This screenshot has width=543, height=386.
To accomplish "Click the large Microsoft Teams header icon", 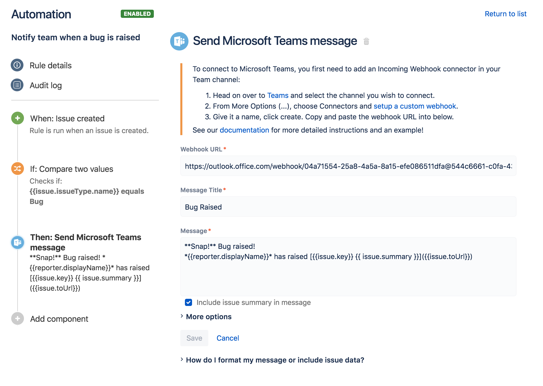I will (179, 41).
